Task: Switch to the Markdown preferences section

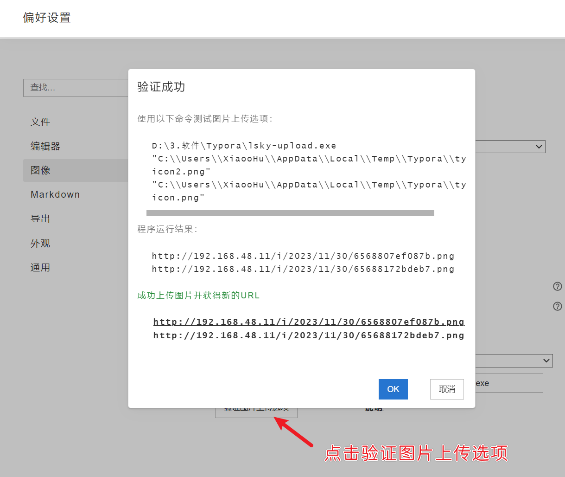Action: (55, 194)
